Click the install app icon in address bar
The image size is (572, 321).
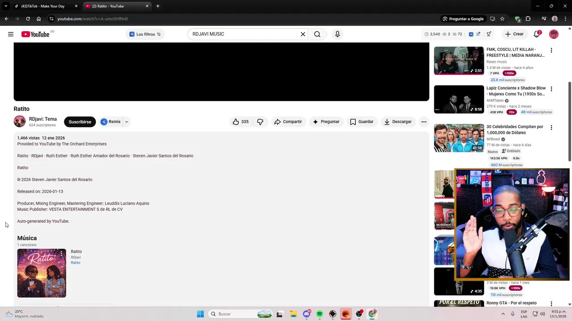(x=492, y=19)
